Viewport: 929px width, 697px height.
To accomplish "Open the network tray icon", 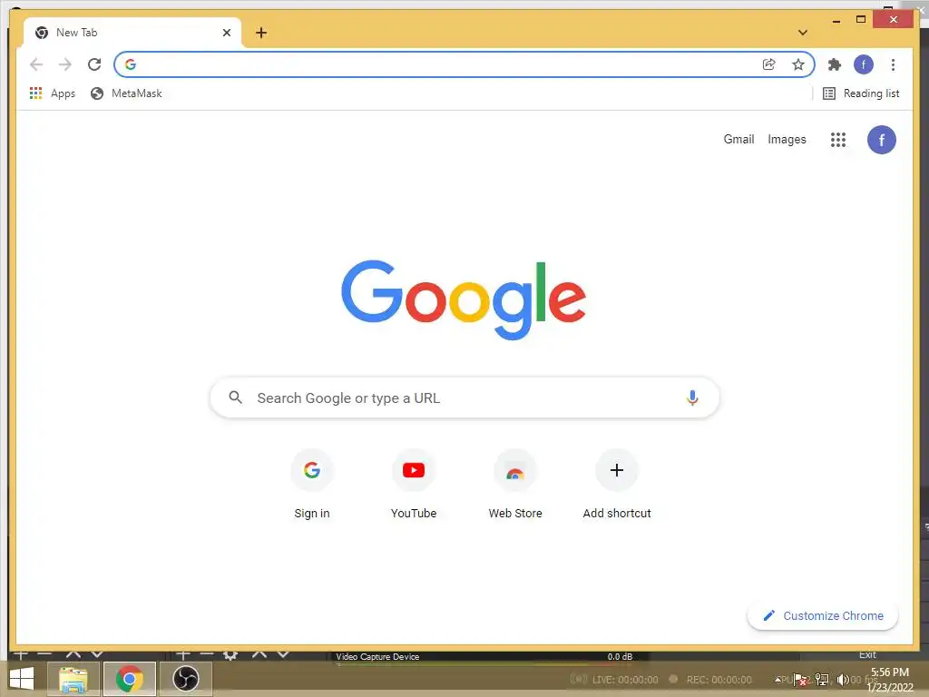I will coord(822,679).
